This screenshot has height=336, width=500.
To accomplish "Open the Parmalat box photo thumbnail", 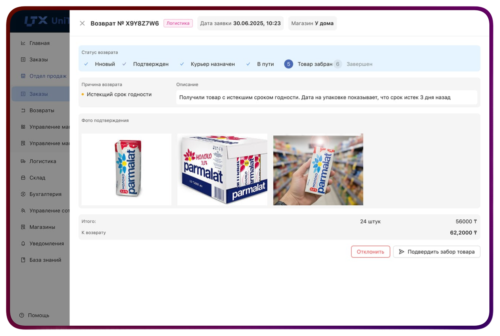I will point(222,169).
